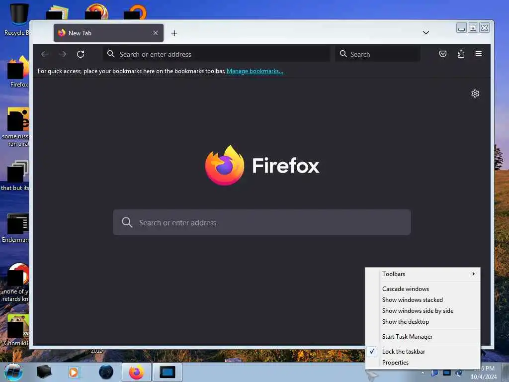The height and width of the screenshot is (382, 509).
Task: Click the toolbar address bar field
Action: [x=217, y=54]
